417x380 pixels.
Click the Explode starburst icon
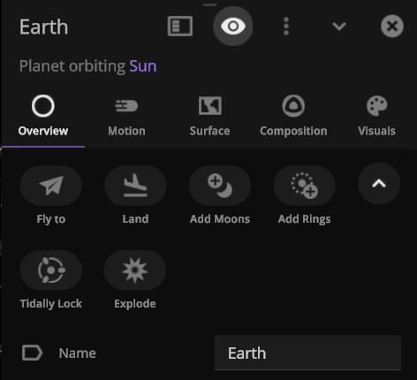[135, 270]
